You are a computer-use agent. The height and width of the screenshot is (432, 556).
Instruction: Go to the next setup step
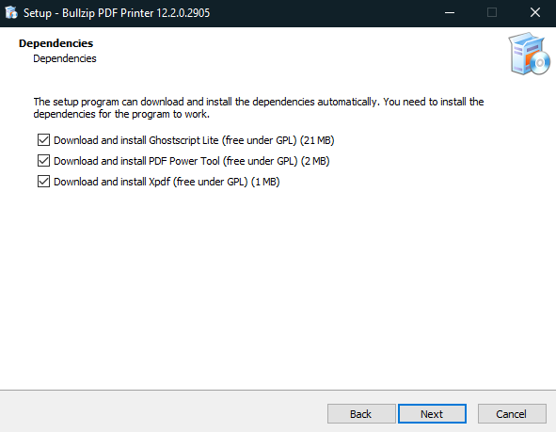click(x=432, y=413)
